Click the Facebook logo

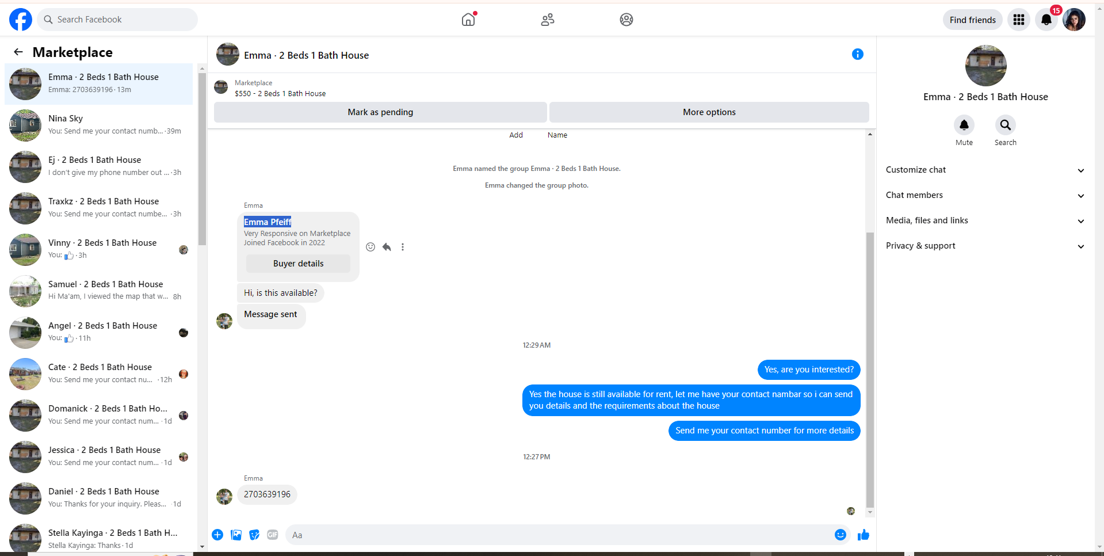click(x=21, y=20)
